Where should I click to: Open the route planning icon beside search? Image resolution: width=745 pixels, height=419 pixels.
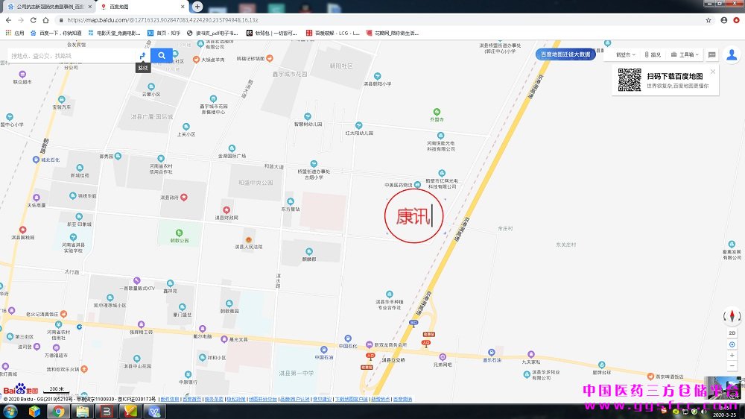142,56
